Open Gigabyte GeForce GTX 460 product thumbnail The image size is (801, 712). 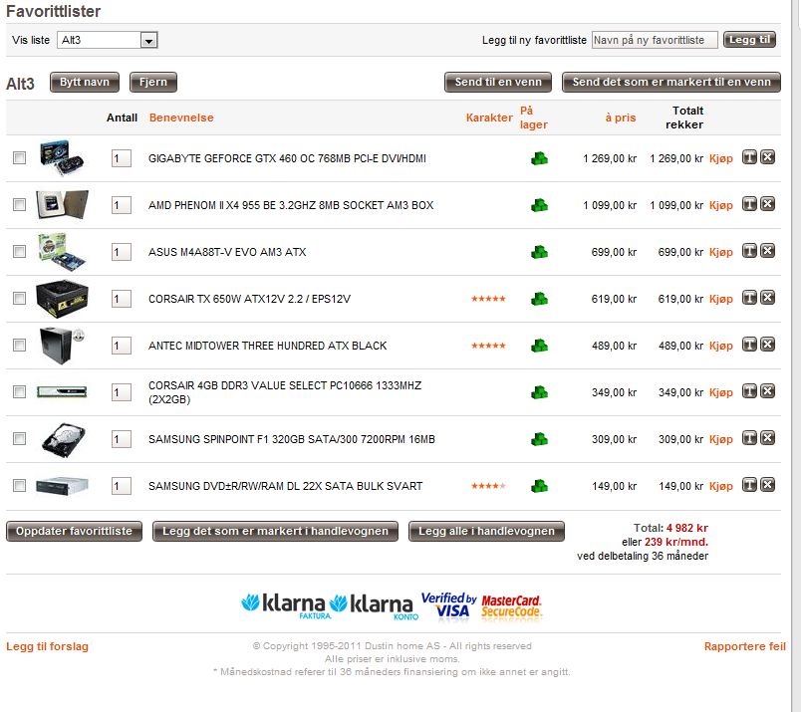tap(62, 157)
